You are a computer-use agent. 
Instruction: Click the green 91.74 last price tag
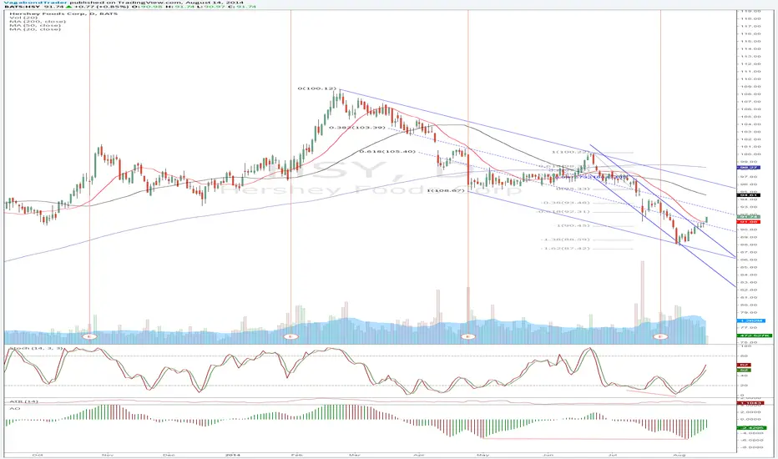pos(750,217)
